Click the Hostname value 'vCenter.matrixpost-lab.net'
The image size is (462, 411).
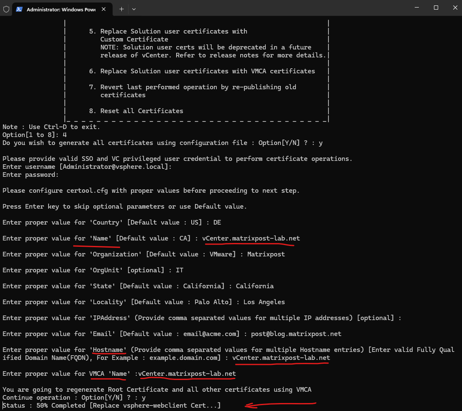tap(281, 358)
